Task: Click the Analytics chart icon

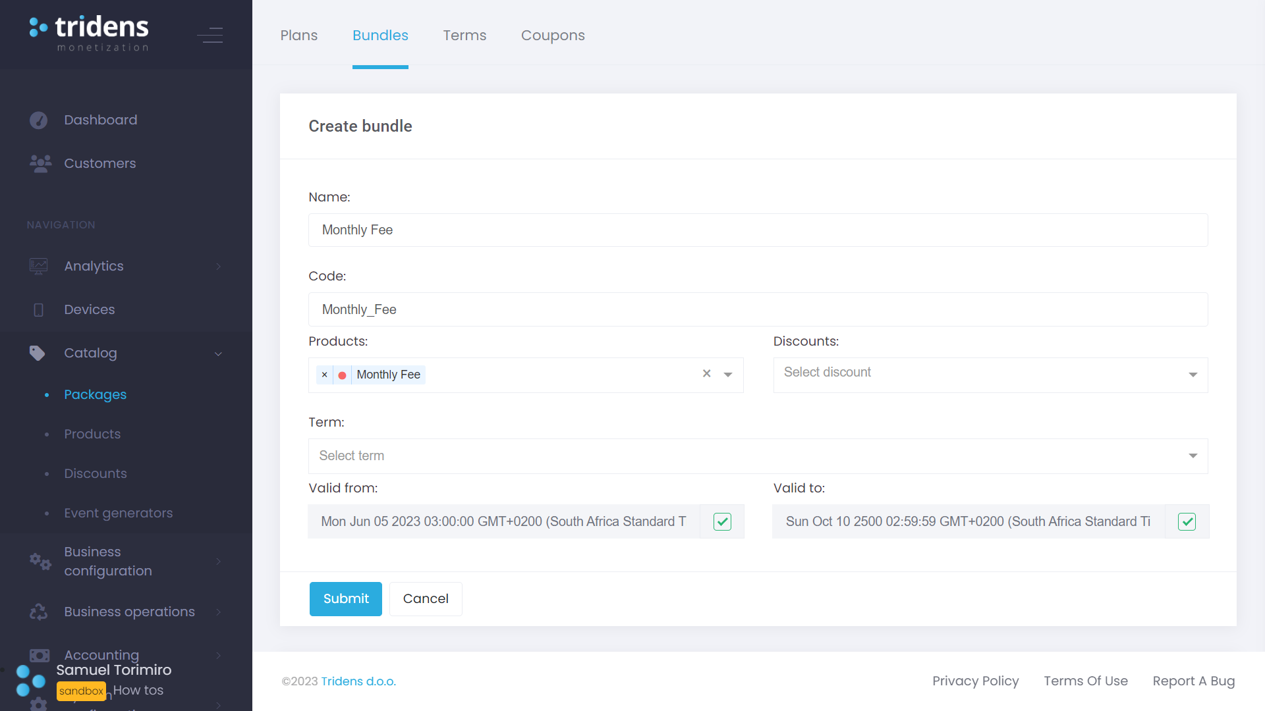Action: tap(39, 266)
